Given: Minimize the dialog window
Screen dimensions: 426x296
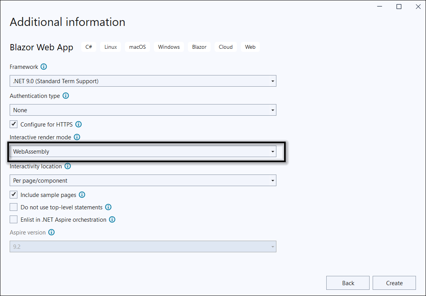Looking at the screenshot, I should (380, 7).
